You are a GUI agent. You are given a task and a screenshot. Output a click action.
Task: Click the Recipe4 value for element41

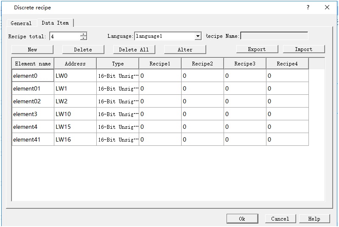[287, 139]
